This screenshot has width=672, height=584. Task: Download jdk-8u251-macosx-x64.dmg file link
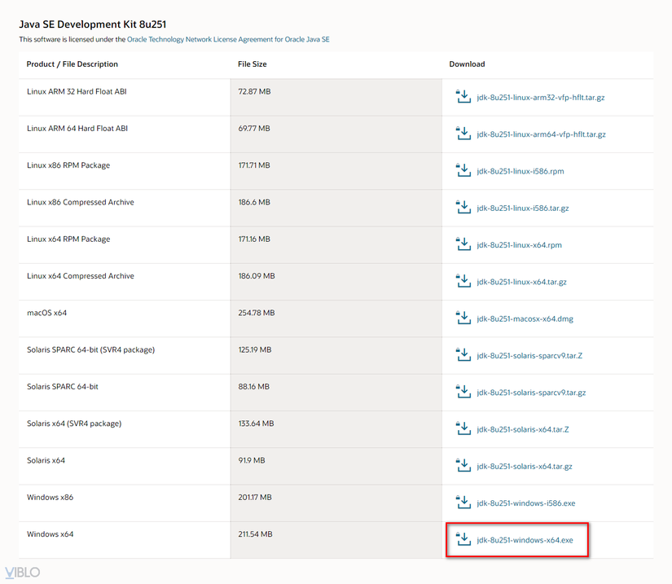click(x=525, y=318)
